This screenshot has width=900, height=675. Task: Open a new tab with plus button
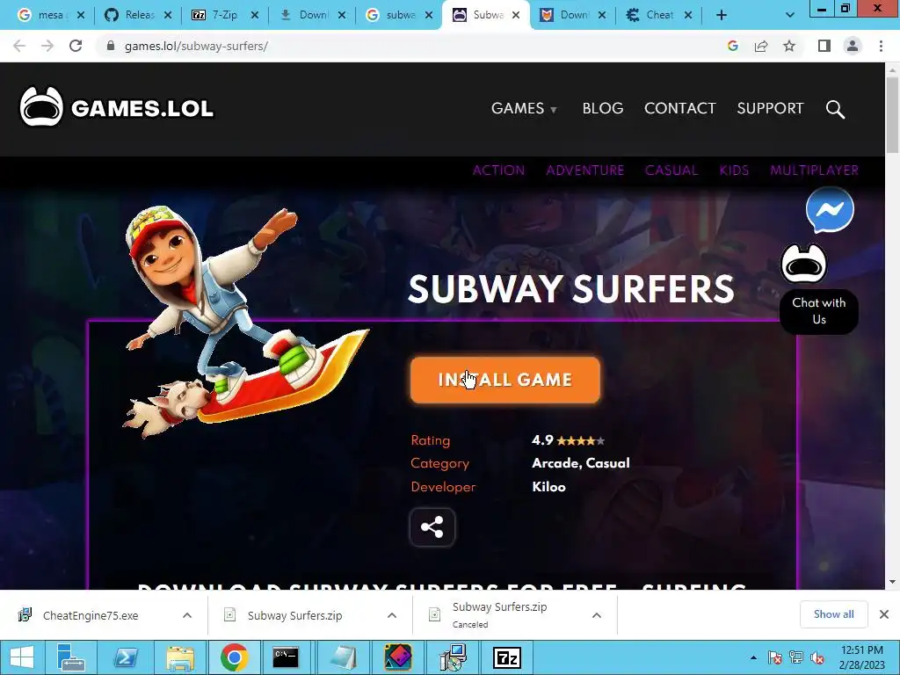(722, 16)
